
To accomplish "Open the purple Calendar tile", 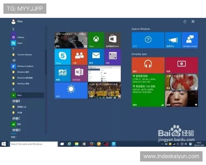I will (113, 57).
